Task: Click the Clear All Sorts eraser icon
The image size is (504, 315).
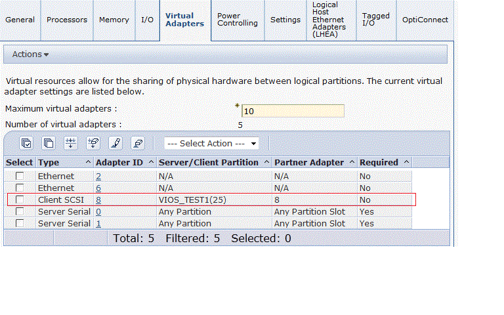Action: click(x=137, y=143)
